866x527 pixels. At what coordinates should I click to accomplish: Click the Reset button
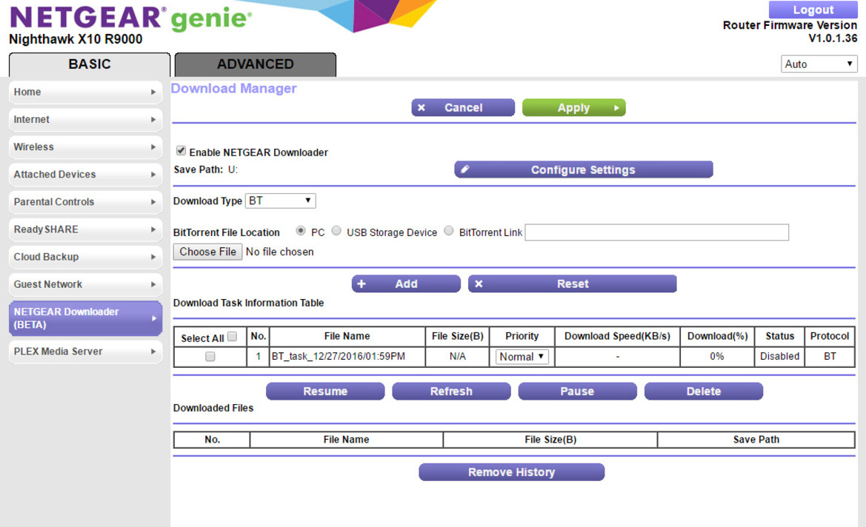pos(572,283)
